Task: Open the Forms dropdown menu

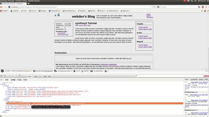Action: click(x=33, y=11)
